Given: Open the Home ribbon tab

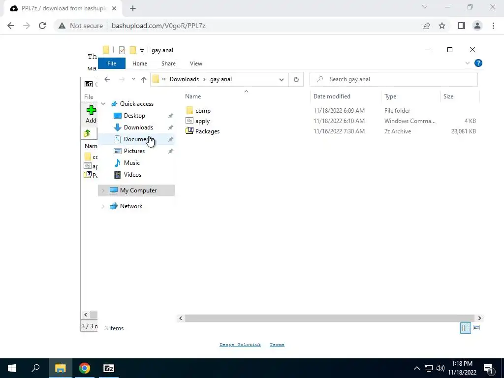Looking at the screenshot, I should [x=139, y=63].
